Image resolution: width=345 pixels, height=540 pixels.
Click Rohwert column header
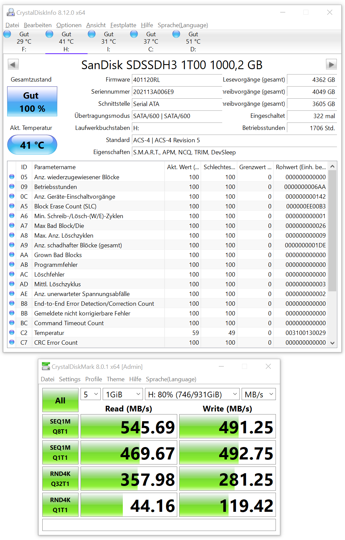[x=300, y=167]
